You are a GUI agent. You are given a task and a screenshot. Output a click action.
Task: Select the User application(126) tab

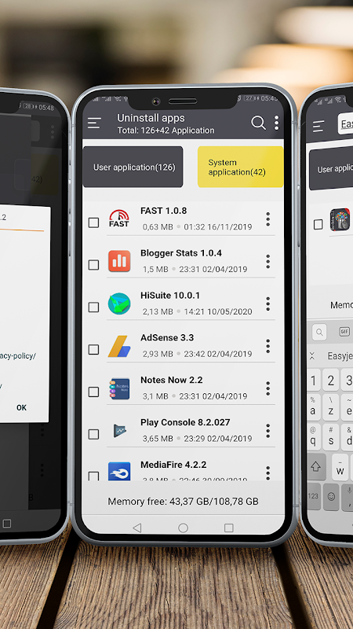coord(133,167)
